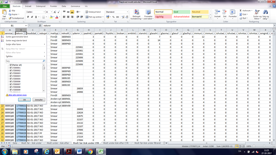Click the God cell style

coord(181,12)
